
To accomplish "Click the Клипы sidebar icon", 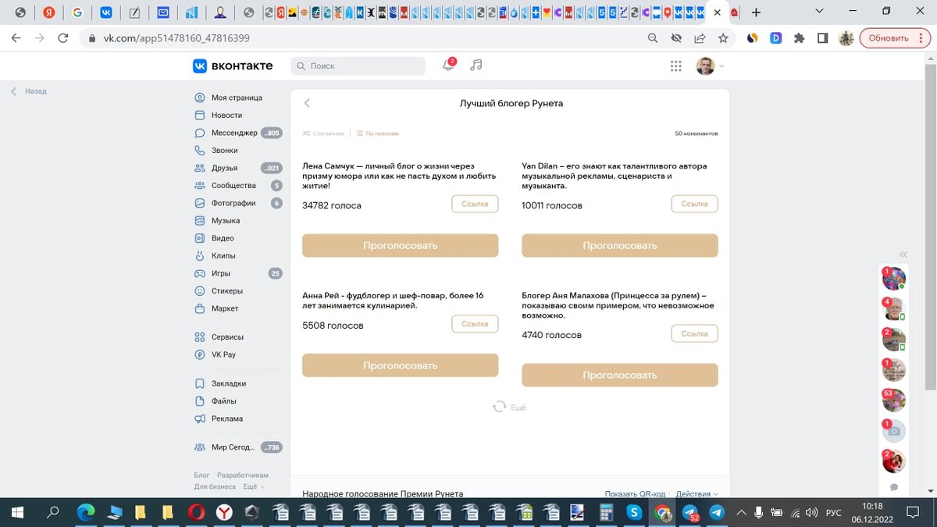I will click(x=200, y=255).
